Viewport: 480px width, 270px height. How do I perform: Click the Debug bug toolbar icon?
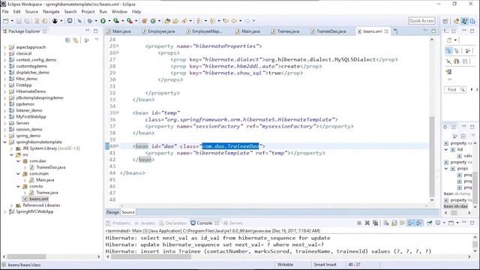click(90, 21)
